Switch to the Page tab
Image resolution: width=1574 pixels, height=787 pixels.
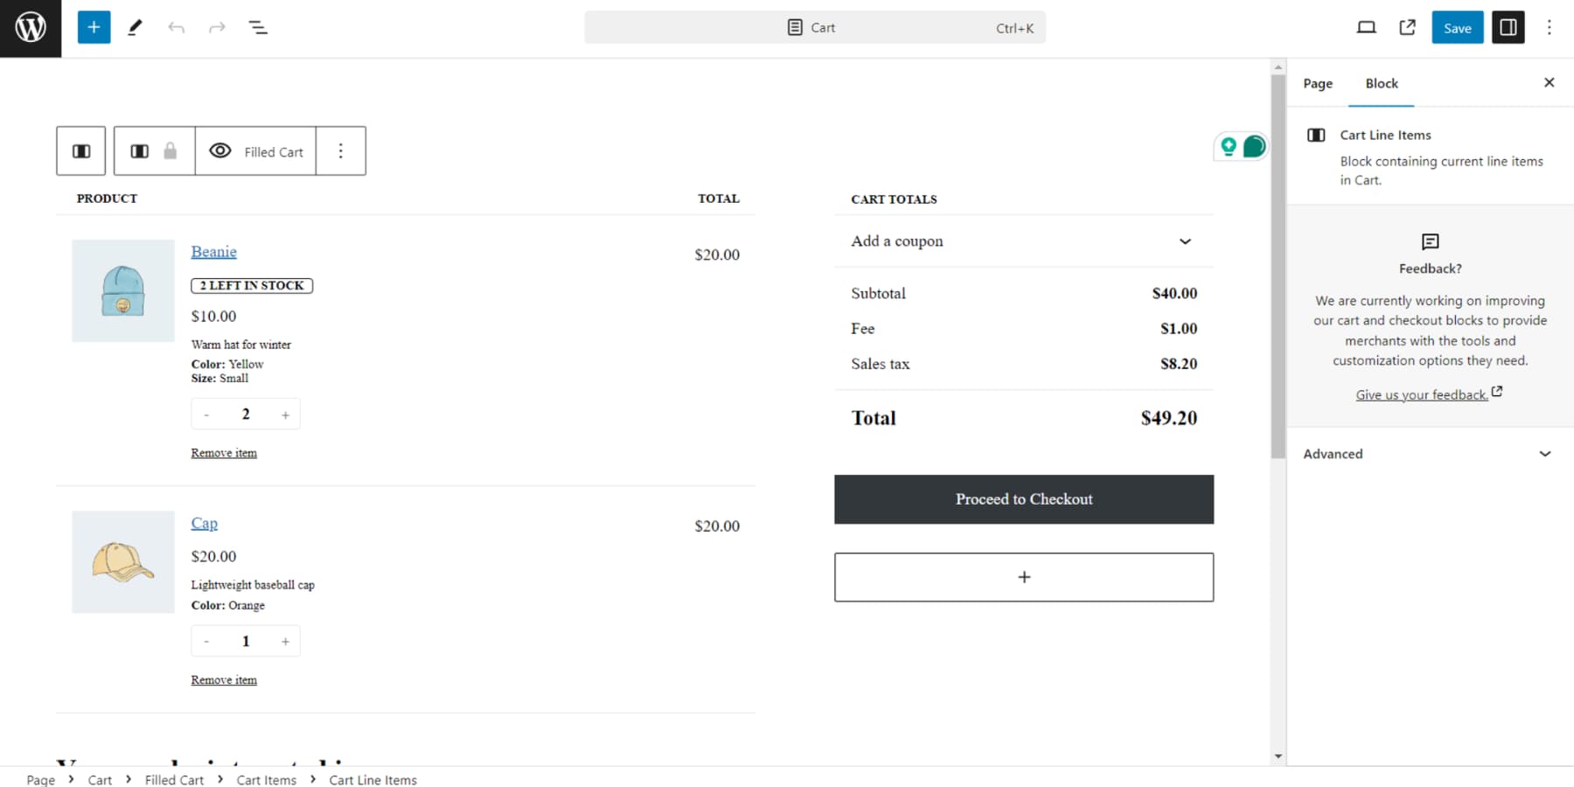[1317, 84]
